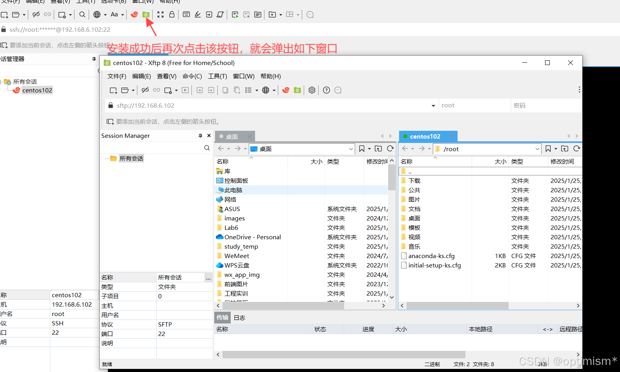Select the 传输 transfer tab
Screen dimensions: 620x372
point(222,317)
